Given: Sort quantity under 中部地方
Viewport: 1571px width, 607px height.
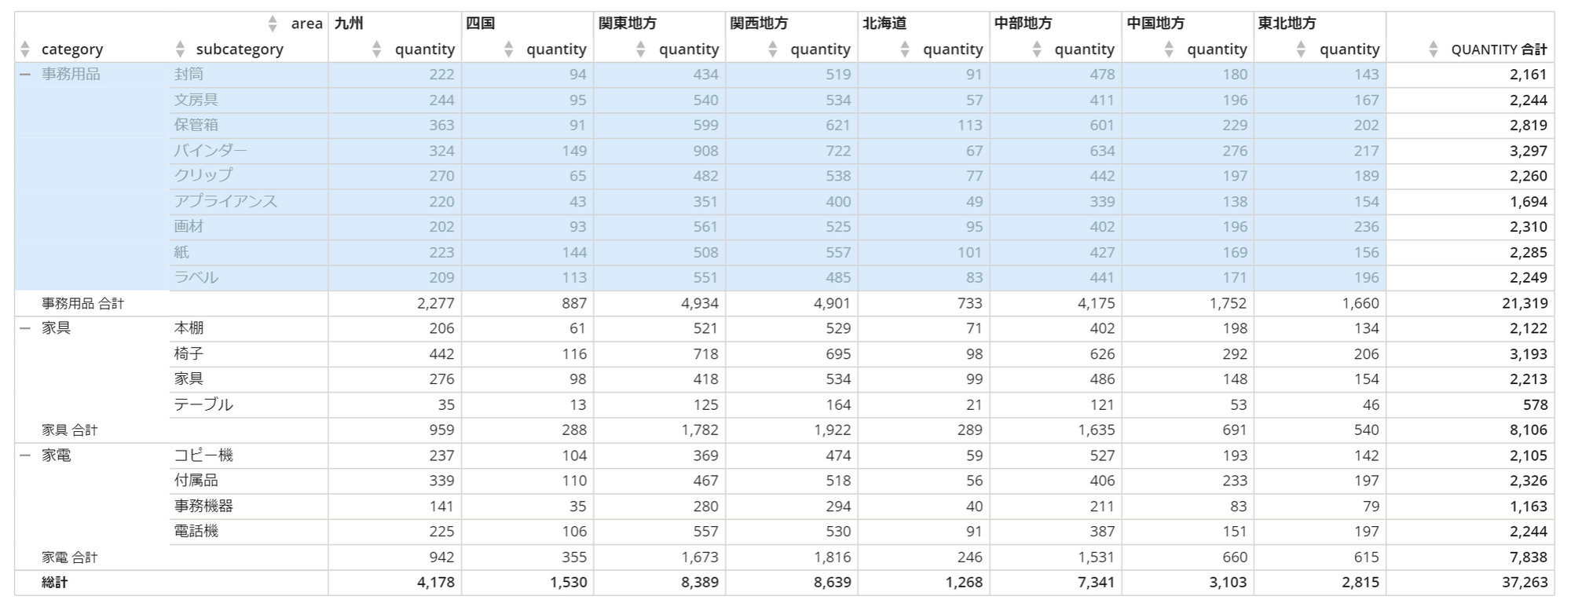Looking at the screenshot, I should point(1036,49).
